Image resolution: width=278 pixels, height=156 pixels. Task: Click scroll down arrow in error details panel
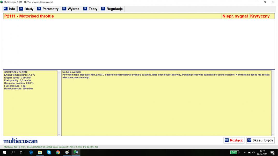coord(59,135)
